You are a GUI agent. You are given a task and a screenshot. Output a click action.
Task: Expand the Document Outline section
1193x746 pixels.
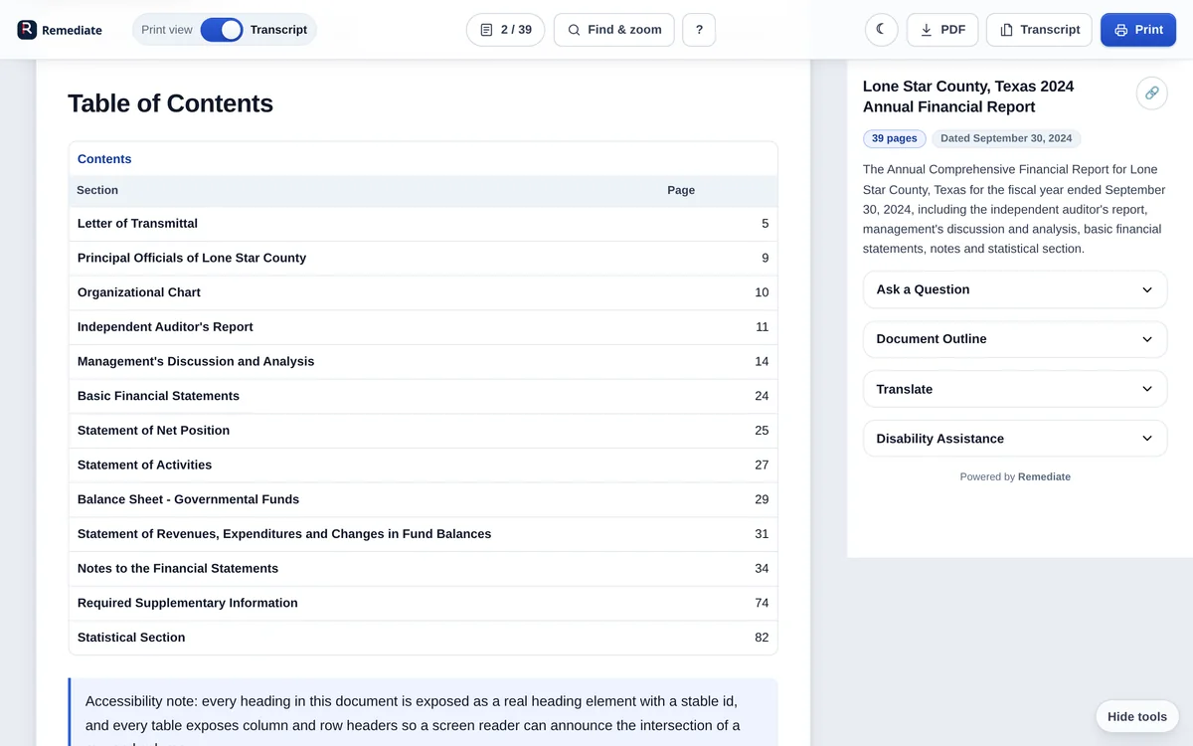click(x=1015, y=339)
